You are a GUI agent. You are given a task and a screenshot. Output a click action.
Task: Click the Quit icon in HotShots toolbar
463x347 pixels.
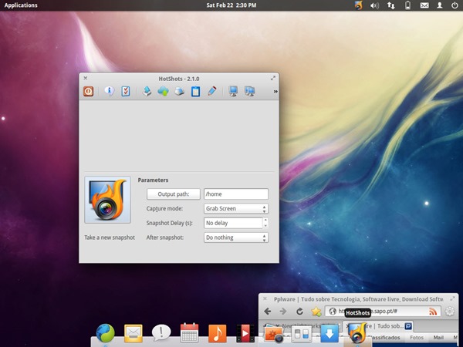(x=88, y=91)
